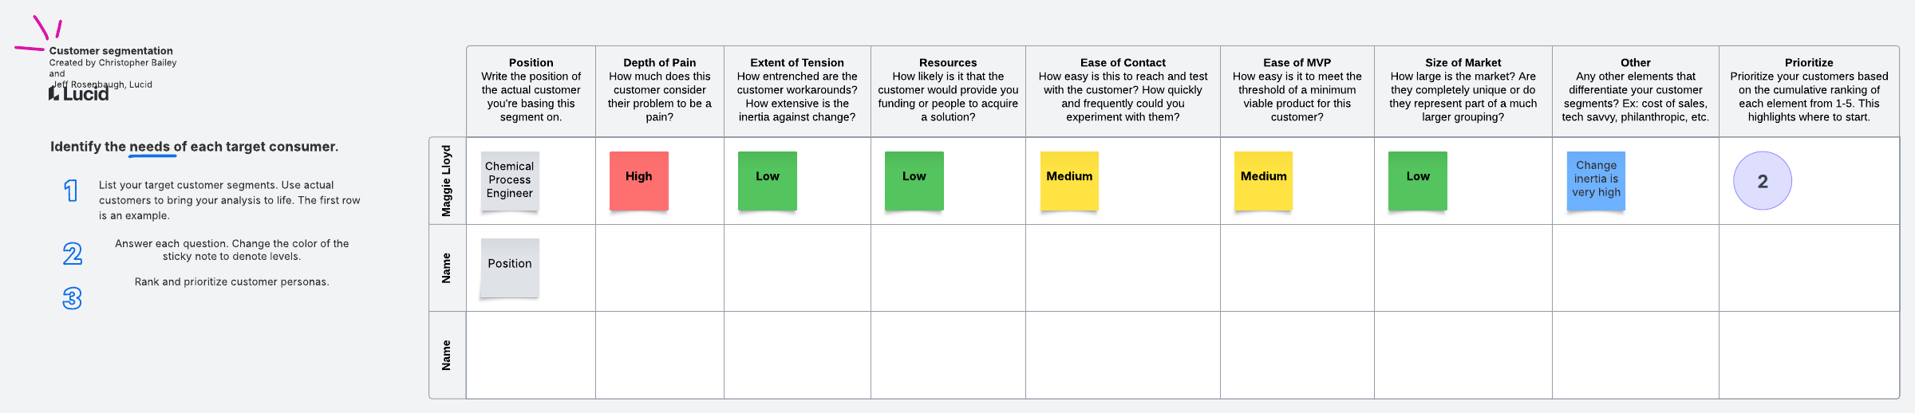
Task: Select the green Low note under Size of Market
Action: point(1417,180)
